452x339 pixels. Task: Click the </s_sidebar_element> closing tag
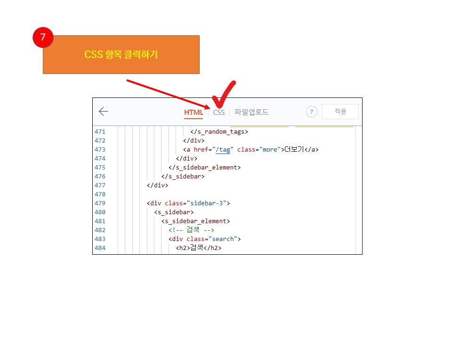coord(205,168)
